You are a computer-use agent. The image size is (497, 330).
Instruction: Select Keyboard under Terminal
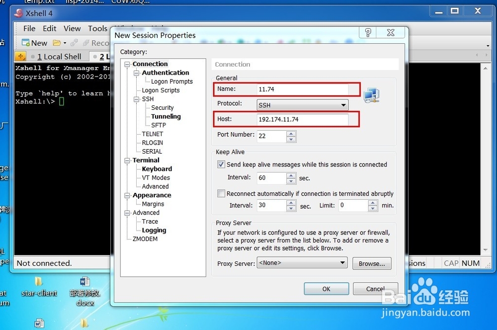pos(157,169)
